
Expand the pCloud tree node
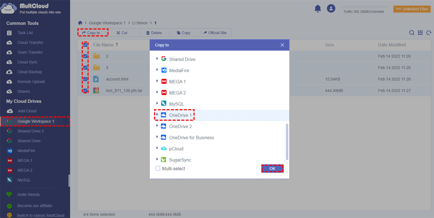(x=157, y=148)
